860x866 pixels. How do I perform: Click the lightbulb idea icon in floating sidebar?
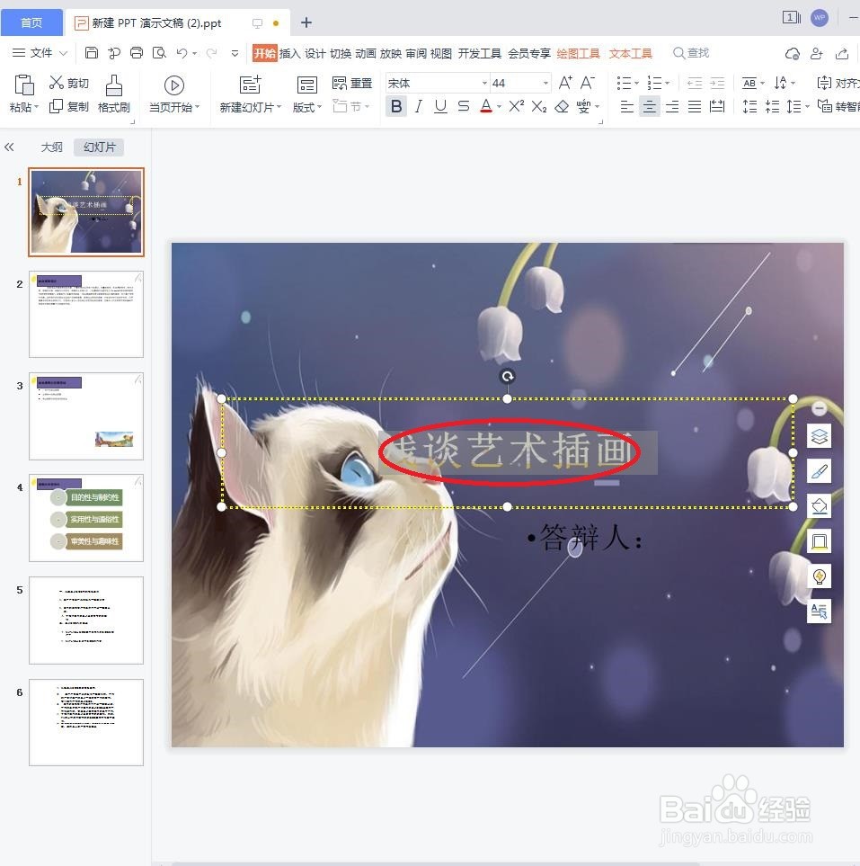(820, 576)
